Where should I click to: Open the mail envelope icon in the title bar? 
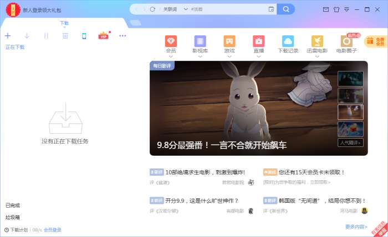point(326,9)
